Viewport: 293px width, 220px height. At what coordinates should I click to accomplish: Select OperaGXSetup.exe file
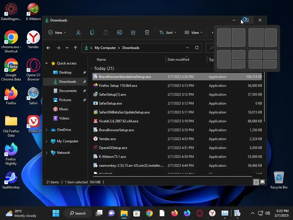pos(177,148)
